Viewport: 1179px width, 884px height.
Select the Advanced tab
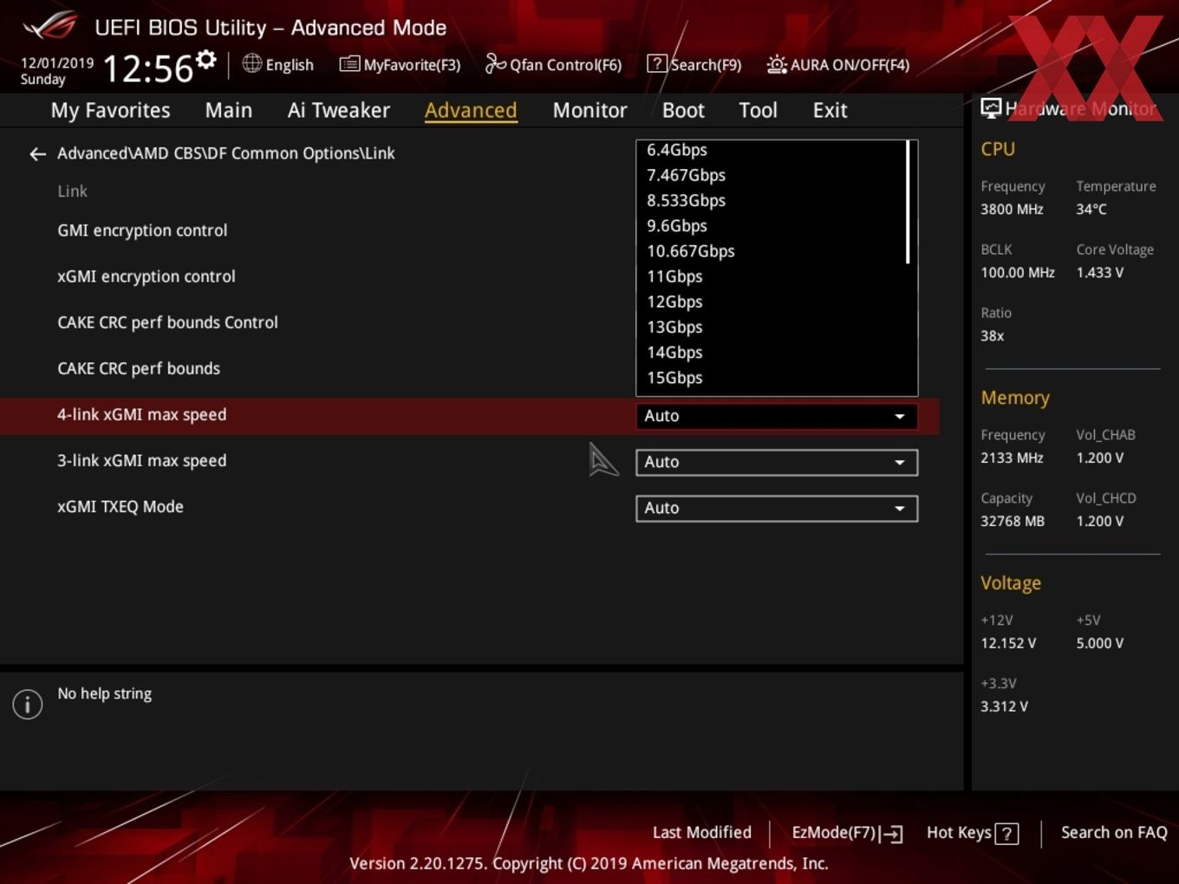tap(471, 110)
